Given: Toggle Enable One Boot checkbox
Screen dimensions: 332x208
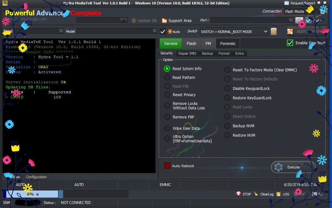Looking at the screenshot, I should (290, 43).
